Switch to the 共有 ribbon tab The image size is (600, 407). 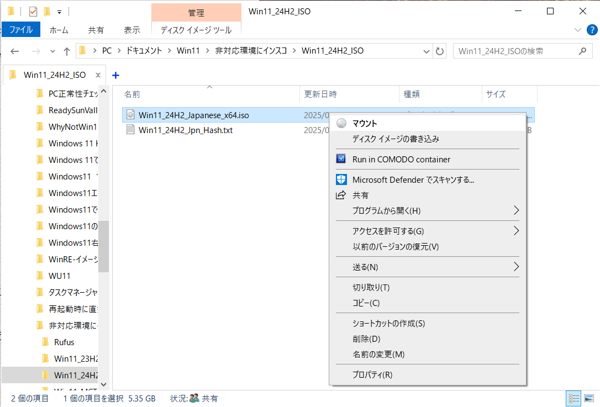click(x=96, y=30)
